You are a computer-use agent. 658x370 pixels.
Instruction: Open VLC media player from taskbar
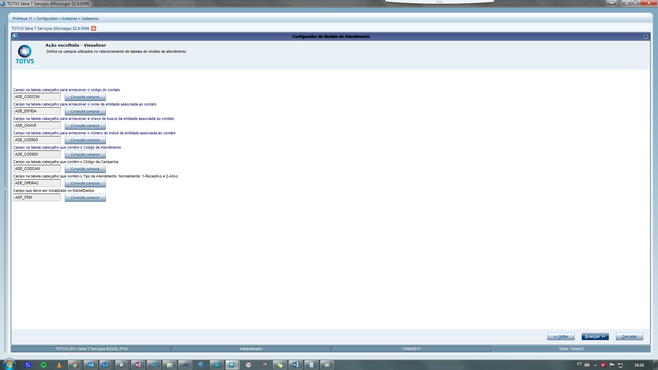pyautogui.click(x=59, y=365)
